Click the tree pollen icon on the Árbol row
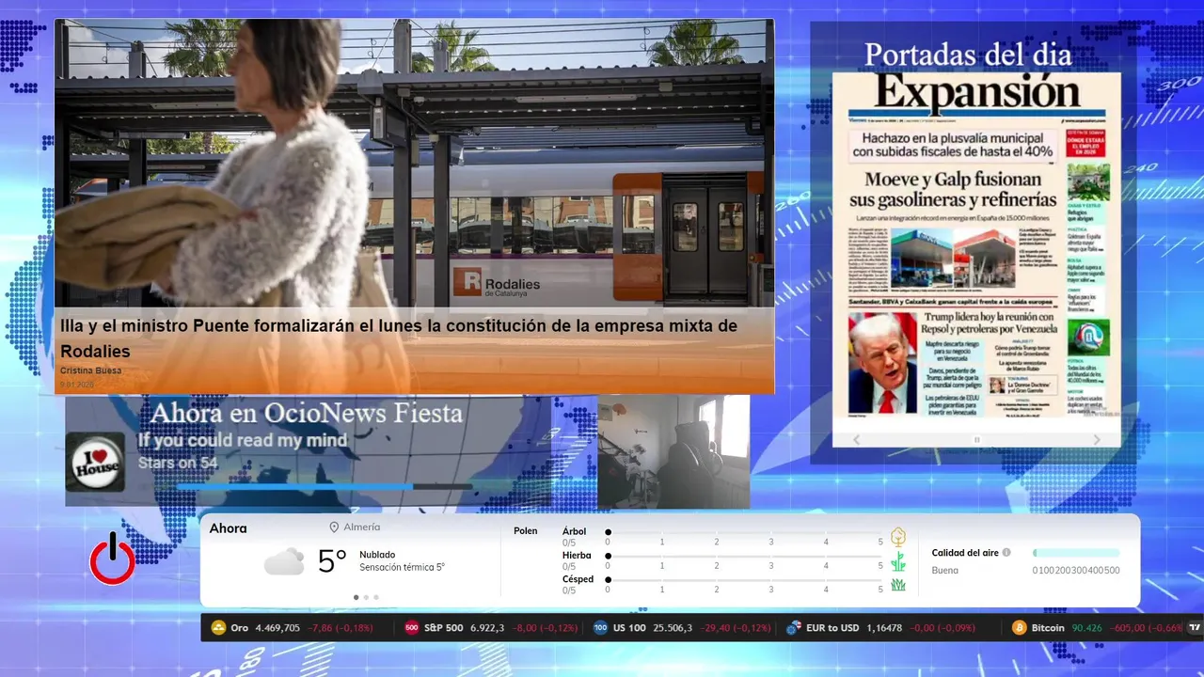This screenshot has width=1204, height=677. point(898,537)
